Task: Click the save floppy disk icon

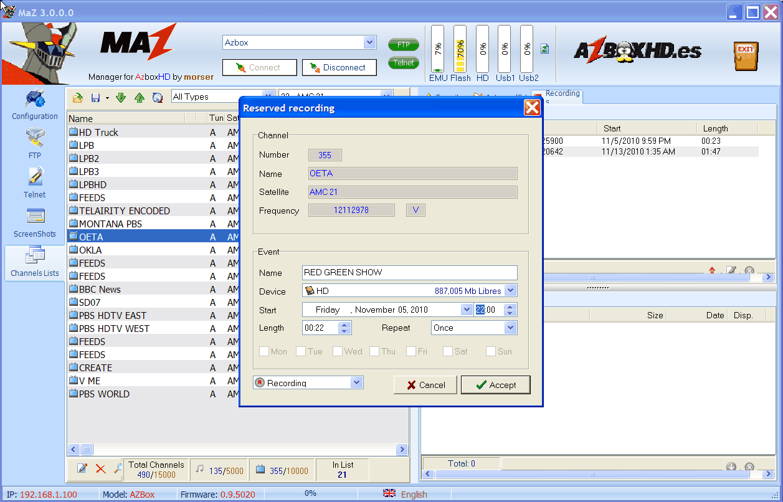Action: pos(96,98)
